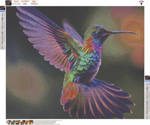The image size is (150, 125).
Task: Click the 50X60CM size cell
Action: 34,4
